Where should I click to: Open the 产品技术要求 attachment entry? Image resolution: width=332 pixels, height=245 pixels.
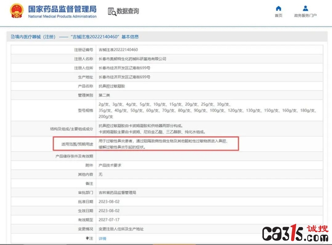point(110,165)
